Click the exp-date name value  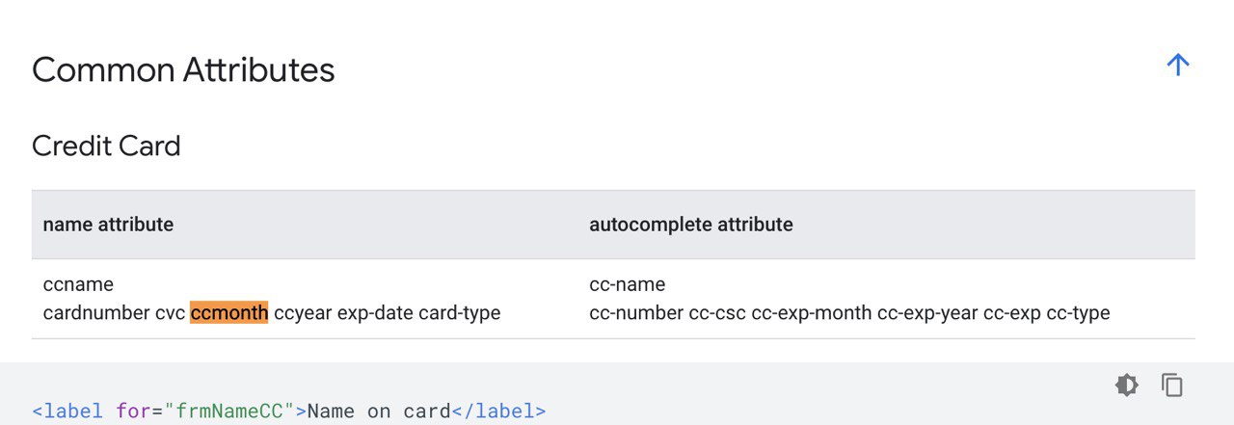[x=375, y=312]
